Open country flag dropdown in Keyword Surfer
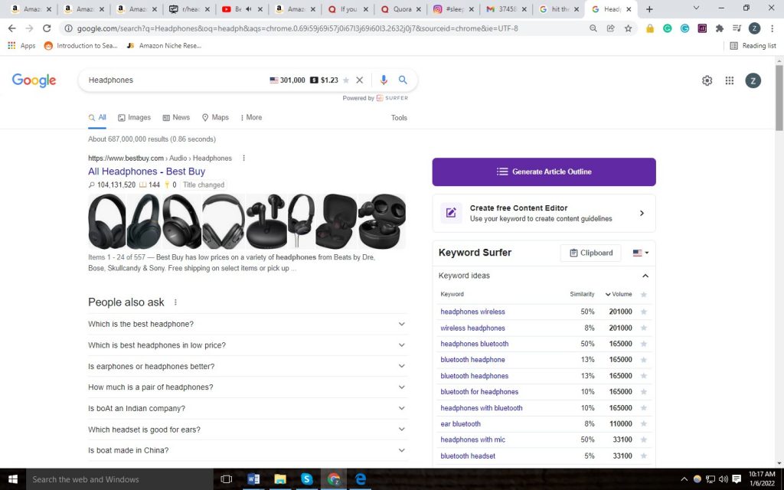 (641, 253)
